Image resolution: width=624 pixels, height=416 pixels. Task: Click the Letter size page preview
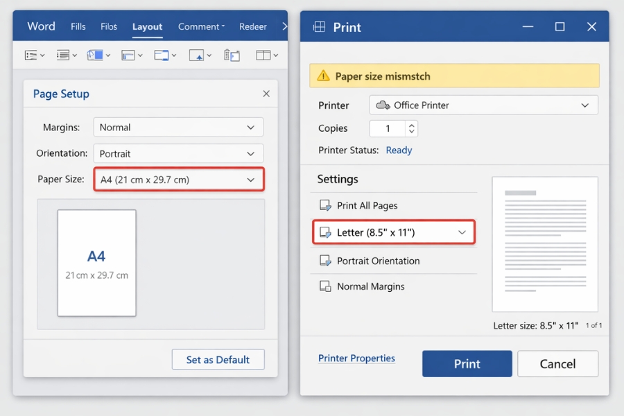coord(545,244)
